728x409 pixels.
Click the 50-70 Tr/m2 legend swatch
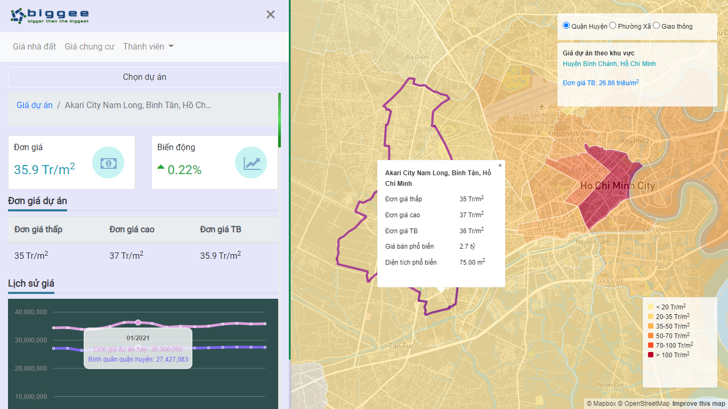click(x=650, y=336)
